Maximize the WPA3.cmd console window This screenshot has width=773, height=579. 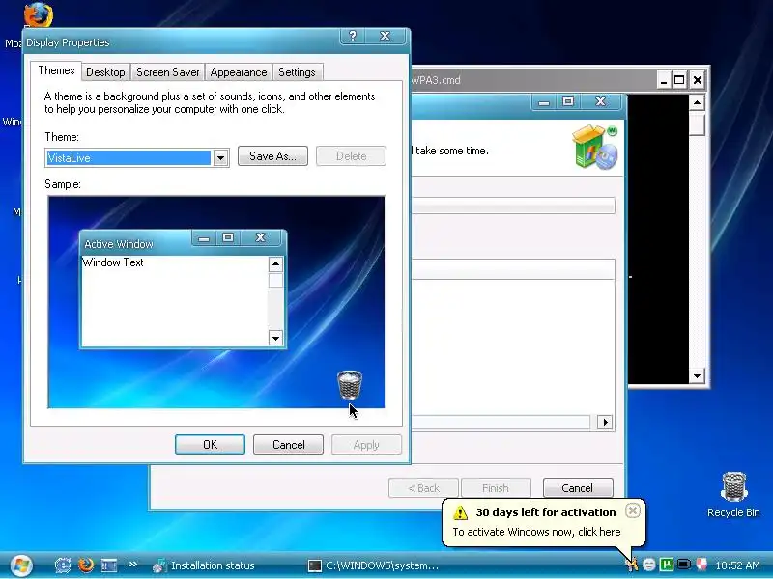click(679, 80)
